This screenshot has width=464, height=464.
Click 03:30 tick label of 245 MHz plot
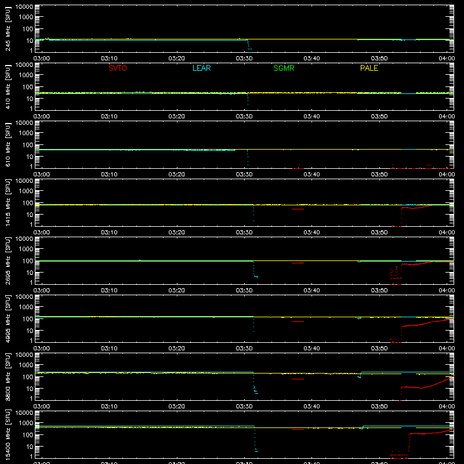tap(244, 59)
